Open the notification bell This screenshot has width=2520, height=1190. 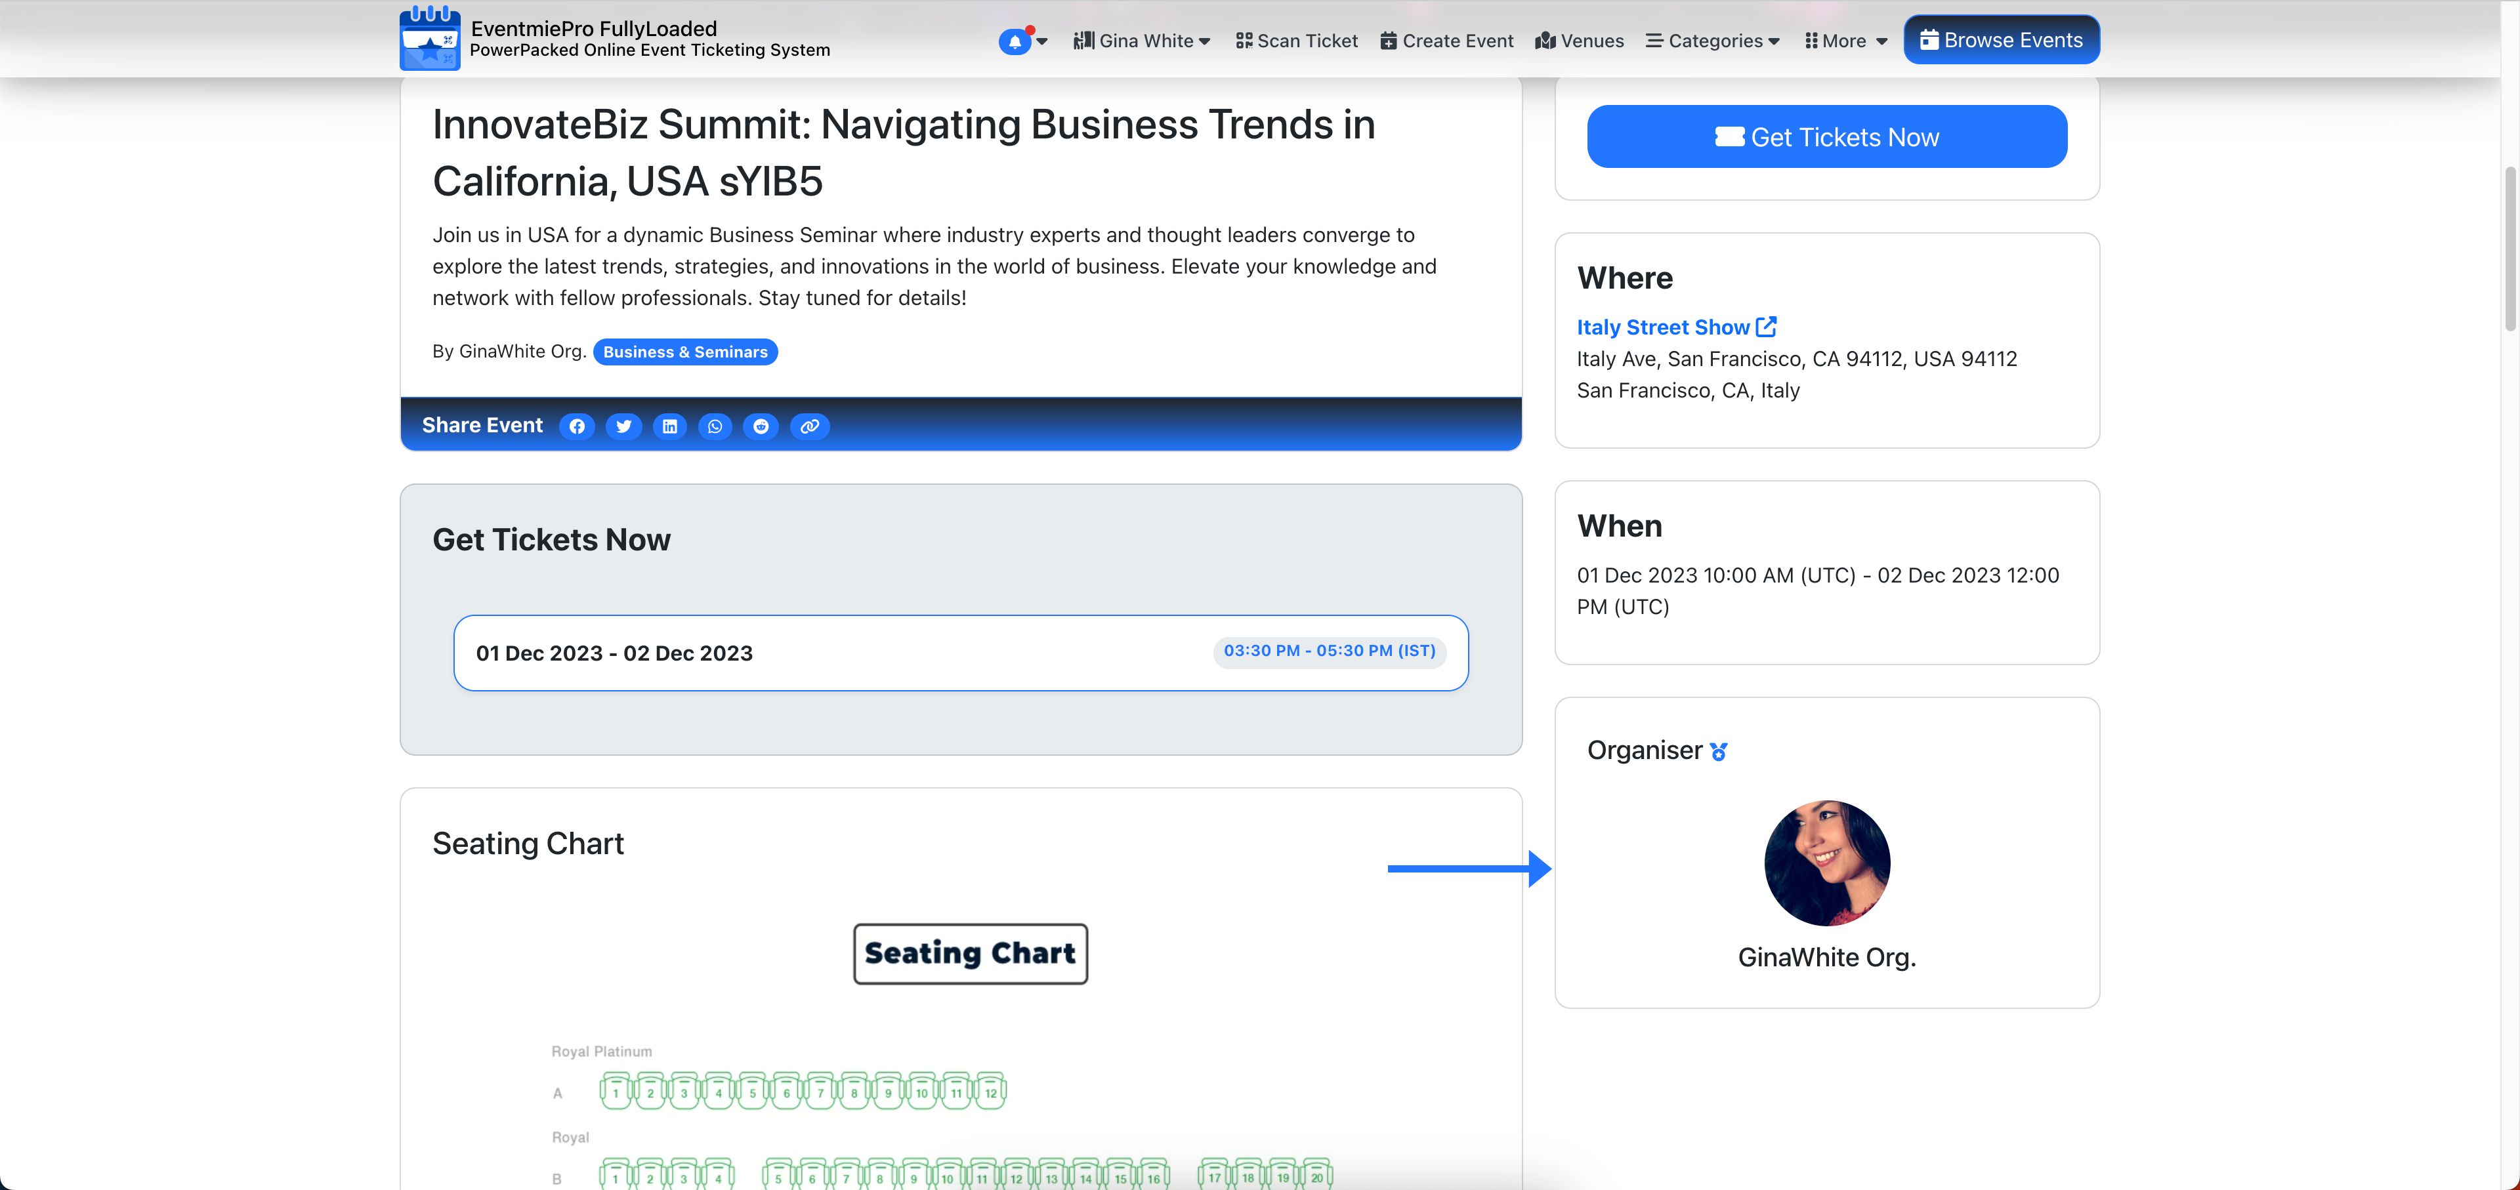point(1015,41)
